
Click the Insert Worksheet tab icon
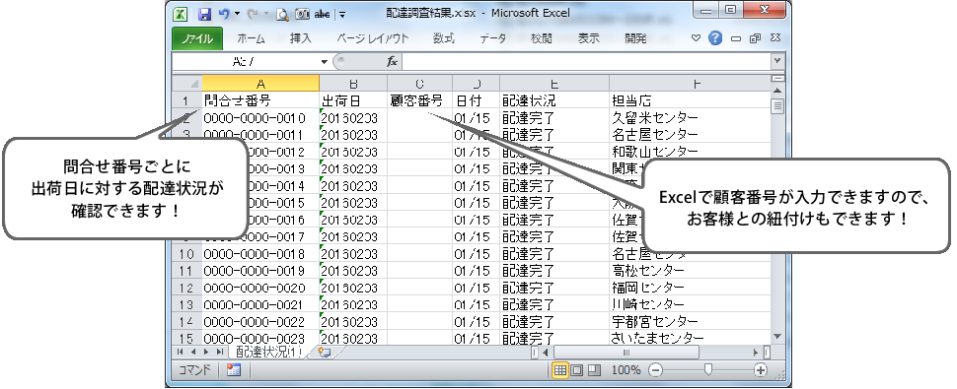(x=324, y=353)
